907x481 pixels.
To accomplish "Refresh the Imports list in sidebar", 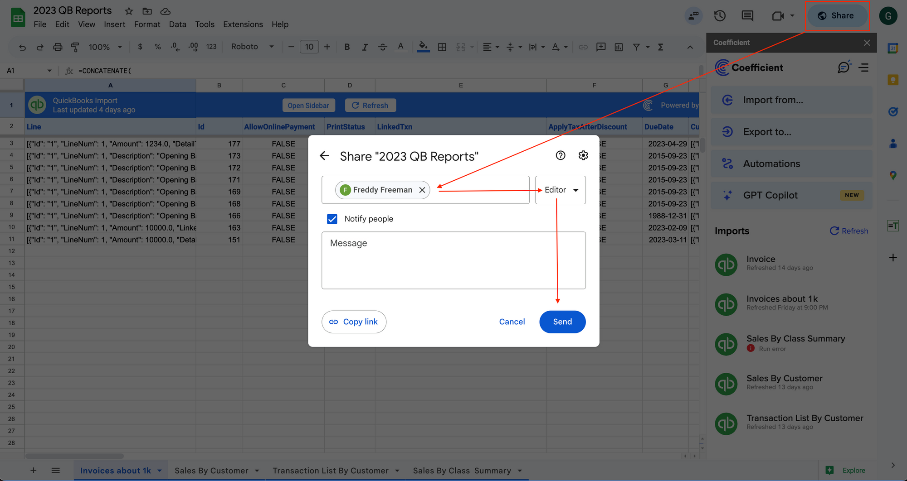I will (849, 231).
